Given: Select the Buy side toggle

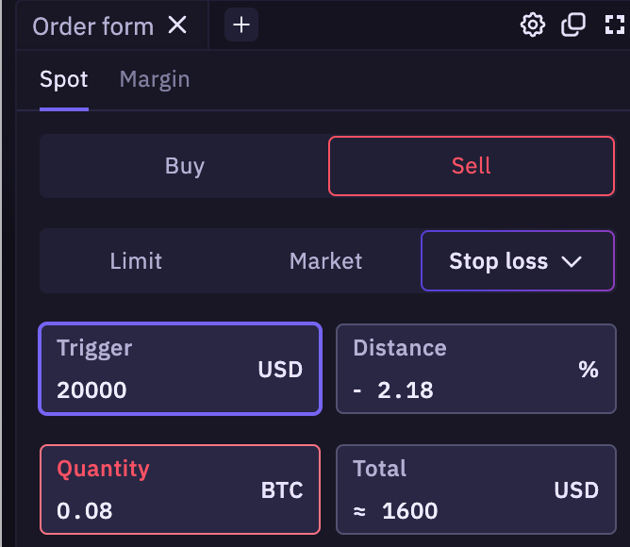Looking at the screenshot, I should [184, 166].
